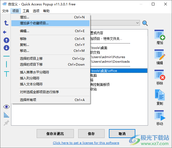
Task: Choose 选择所有项 Ctrl+A menu entry
Action: pos(50,100)
